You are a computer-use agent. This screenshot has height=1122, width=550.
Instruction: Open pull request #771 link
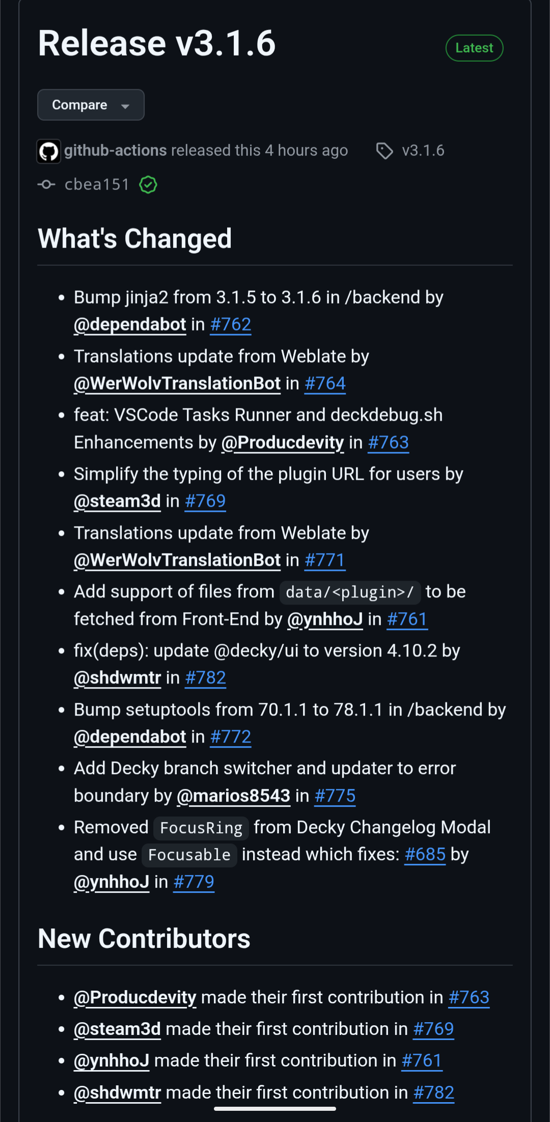(x=325, y=560)
